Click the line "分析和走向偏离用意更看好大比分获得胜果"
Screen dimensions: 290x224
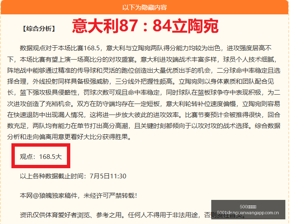(69, 137)
